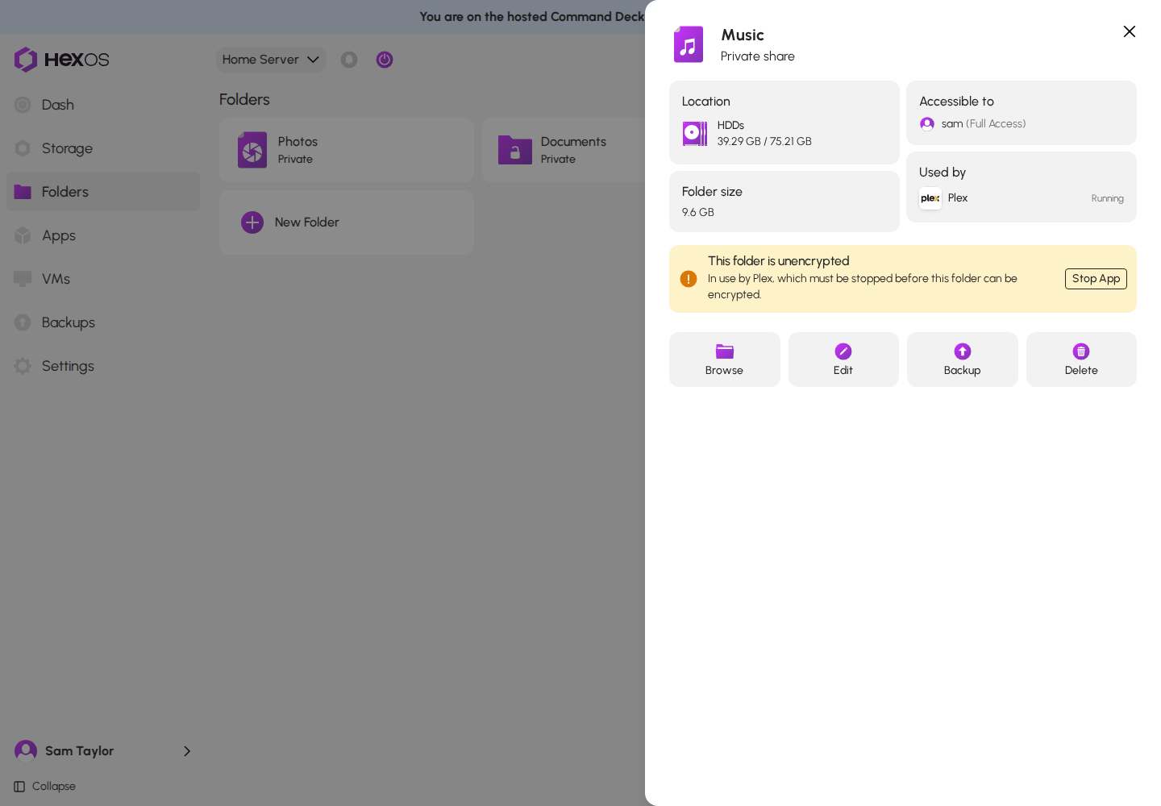Back up the Music folder

tap(963, 359)
